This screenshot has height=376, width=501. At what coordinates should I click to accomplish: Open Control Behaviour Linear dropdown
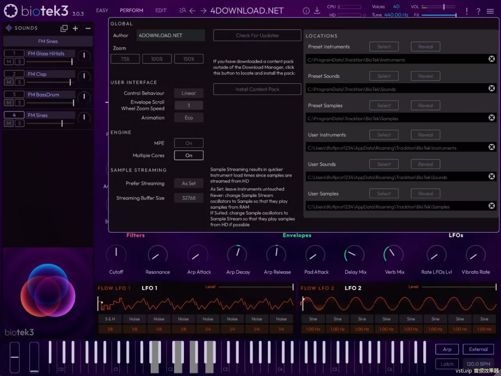pos(189,93)
